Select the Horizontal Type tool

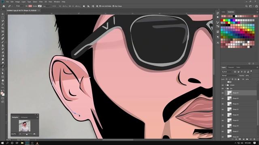[x=3, y=70]
